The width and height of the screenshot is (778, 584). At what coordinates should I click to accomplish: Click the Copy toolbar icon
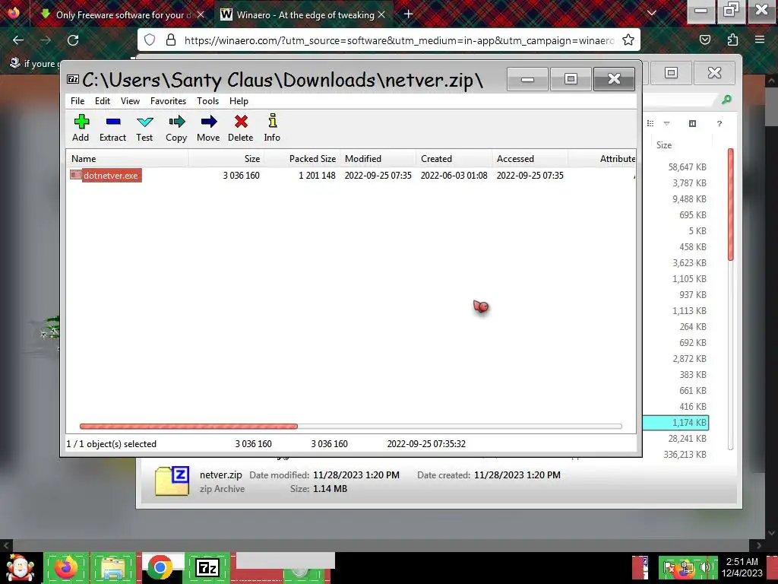point(176,128)
